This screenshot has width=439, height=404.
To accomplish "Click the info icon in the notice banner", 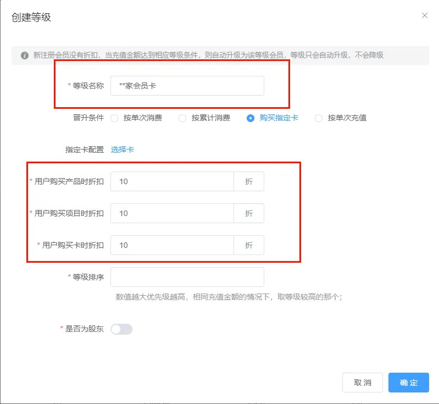I will tap(25, 56).
